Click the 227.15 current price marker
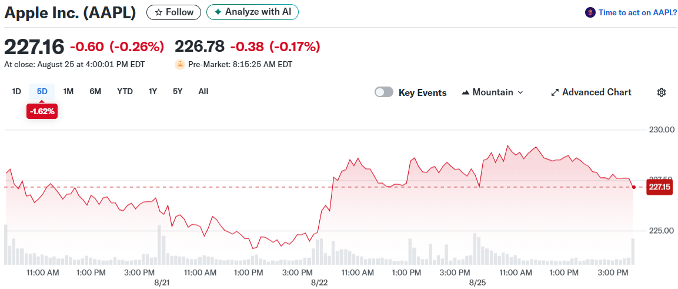 pos(659,187)
